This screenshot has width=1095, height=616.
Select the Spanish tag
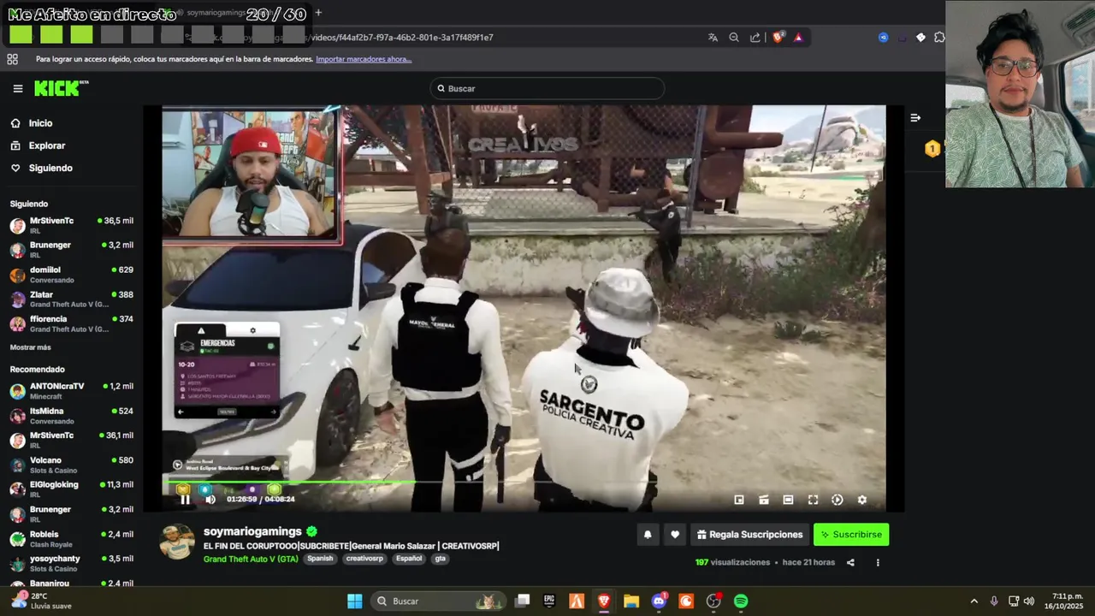pyautogui.click(x=320, y=559)
